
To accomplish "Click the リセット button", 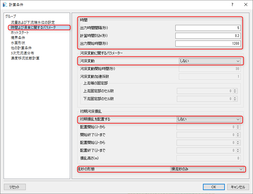I will click(15, 187).
